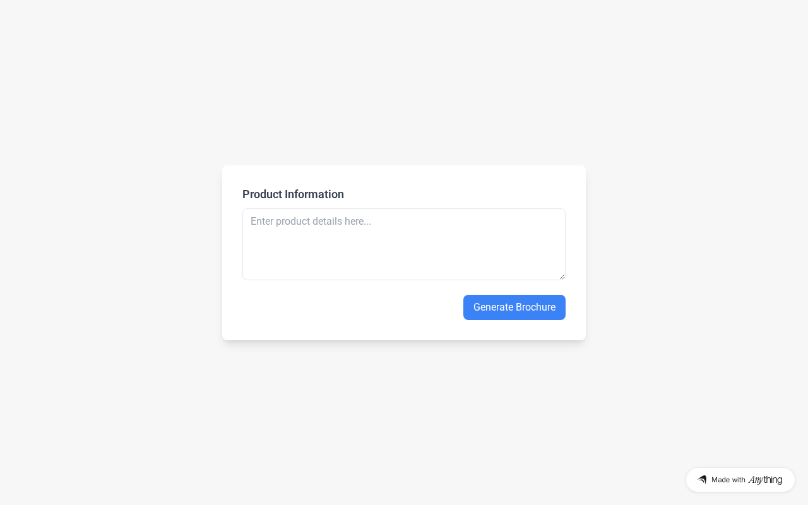Click the word "Information" in the heading
808x505 pixels.
tap(314, 194)
